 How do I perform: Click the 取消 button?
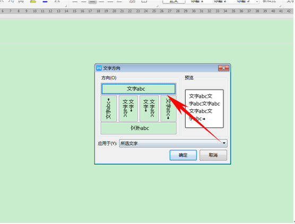(x=213, y=155)
